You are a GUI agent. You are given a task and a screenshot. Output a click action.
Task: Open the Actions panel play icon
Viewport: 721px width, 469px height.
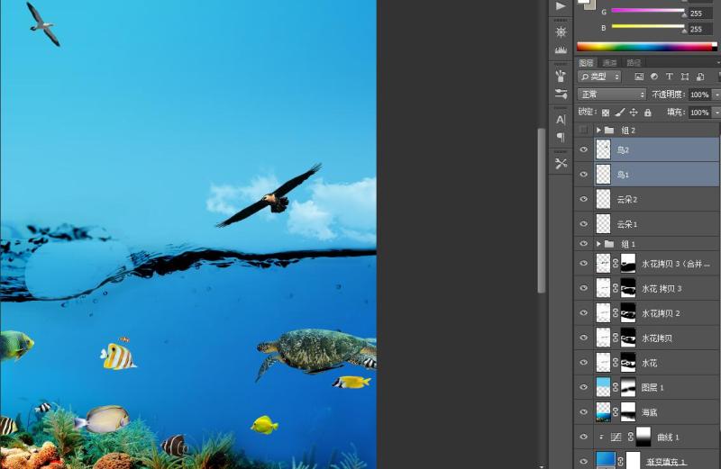click(561, 6)
